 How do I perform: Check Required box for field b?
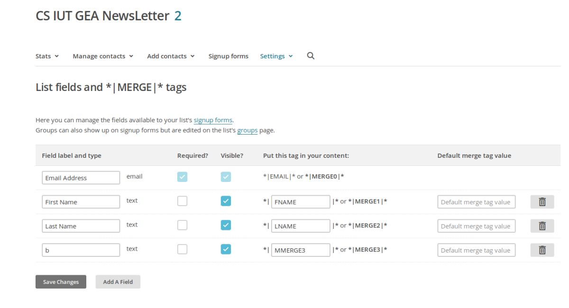click(x=182, y=249)
